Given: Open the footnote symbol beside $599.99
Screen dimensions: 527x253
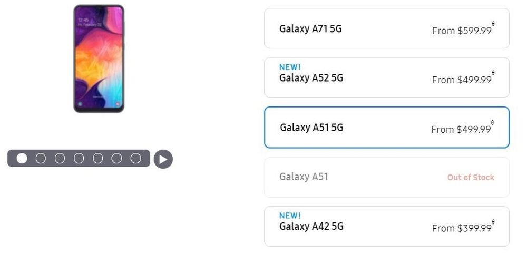Looking at the screenshot, I should [x=493, y=24].
